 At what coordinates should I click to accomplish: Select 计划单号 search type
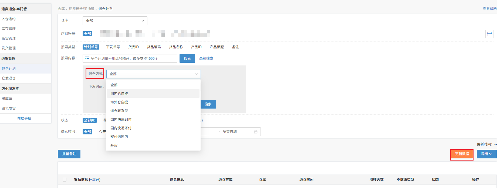click(x=91, y=47)
